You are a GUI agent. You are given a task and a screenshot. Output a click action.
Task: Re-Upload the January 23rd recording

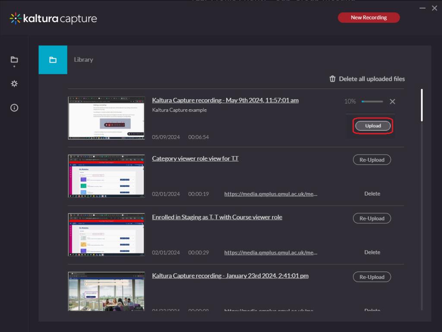372,277
